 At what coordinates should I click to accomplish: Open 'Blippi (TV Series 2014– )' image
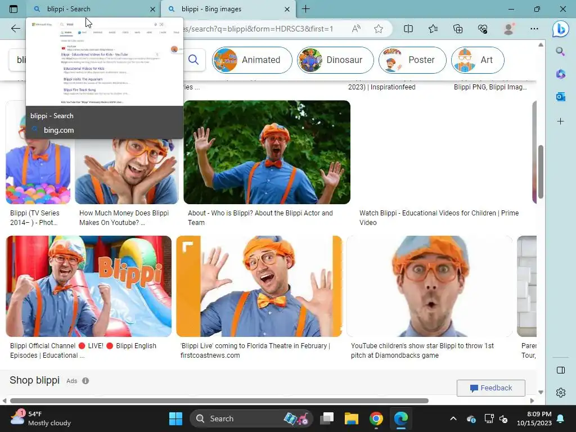click(x=38, y=171)
